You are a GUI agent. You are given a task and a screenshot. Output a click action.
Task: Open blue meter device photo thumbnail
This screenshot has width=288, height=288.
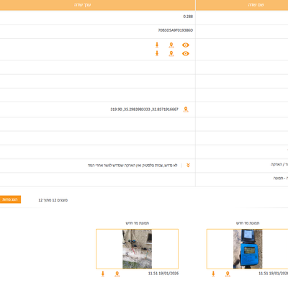click(x=248, y=249)
